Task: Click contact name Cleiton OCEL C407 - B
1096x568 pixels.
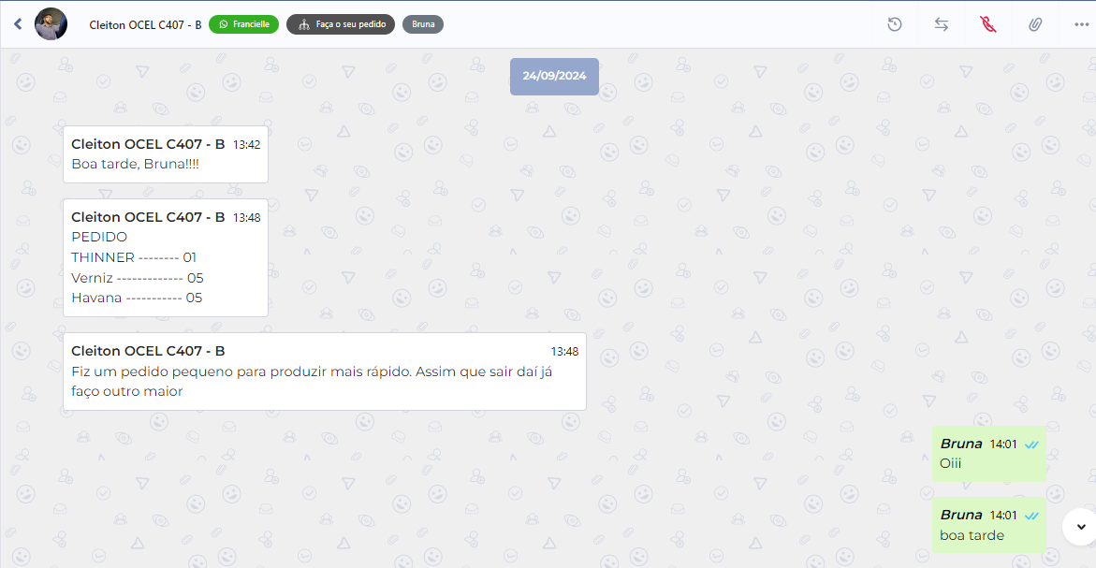Action: 145,24
